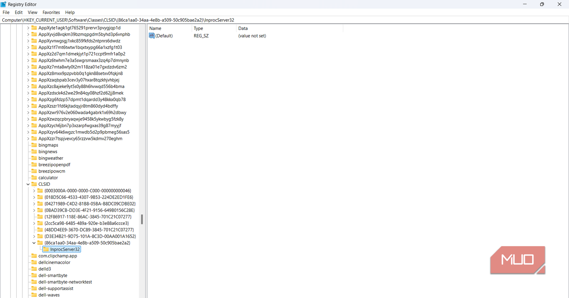Open the View menu
Viewport: 569px width, 298px height.
click(33, 13)
